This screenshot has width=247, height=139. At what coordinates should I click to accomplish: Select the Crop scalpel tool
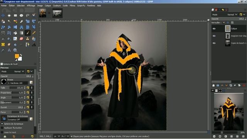(x=22, y=21)
